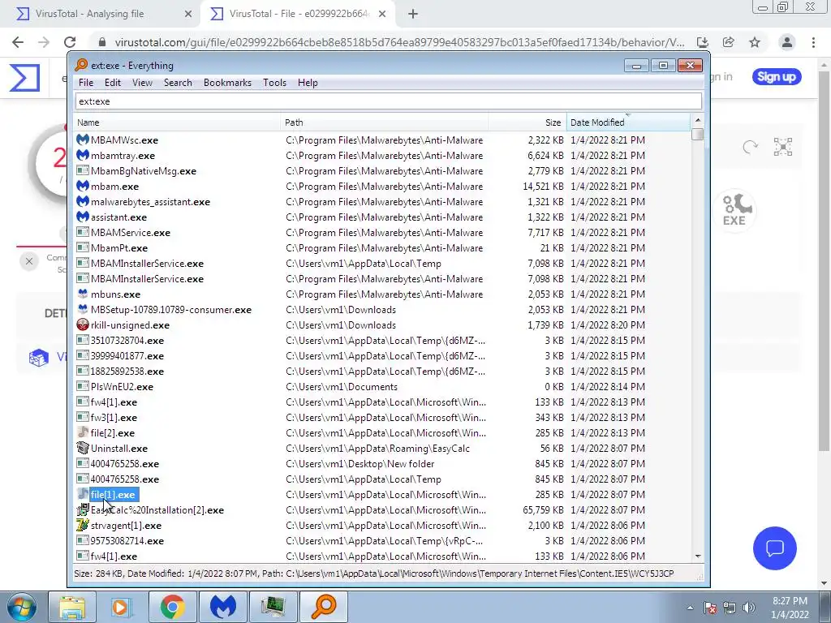
Task: Close the VirusTotal File tab
Action: point(382,15)
